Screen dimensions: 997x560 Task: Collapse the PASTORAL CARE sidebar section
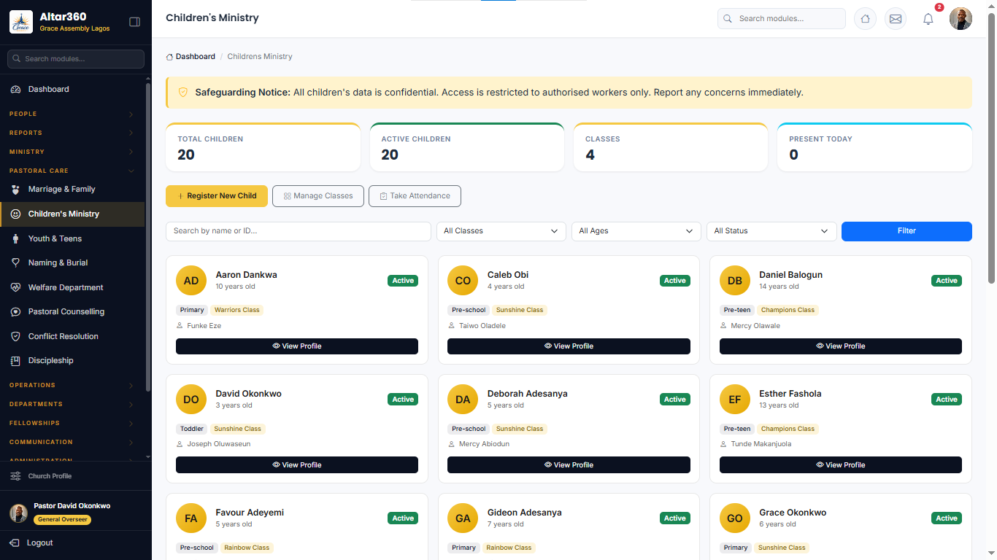[x=72, y=171]
